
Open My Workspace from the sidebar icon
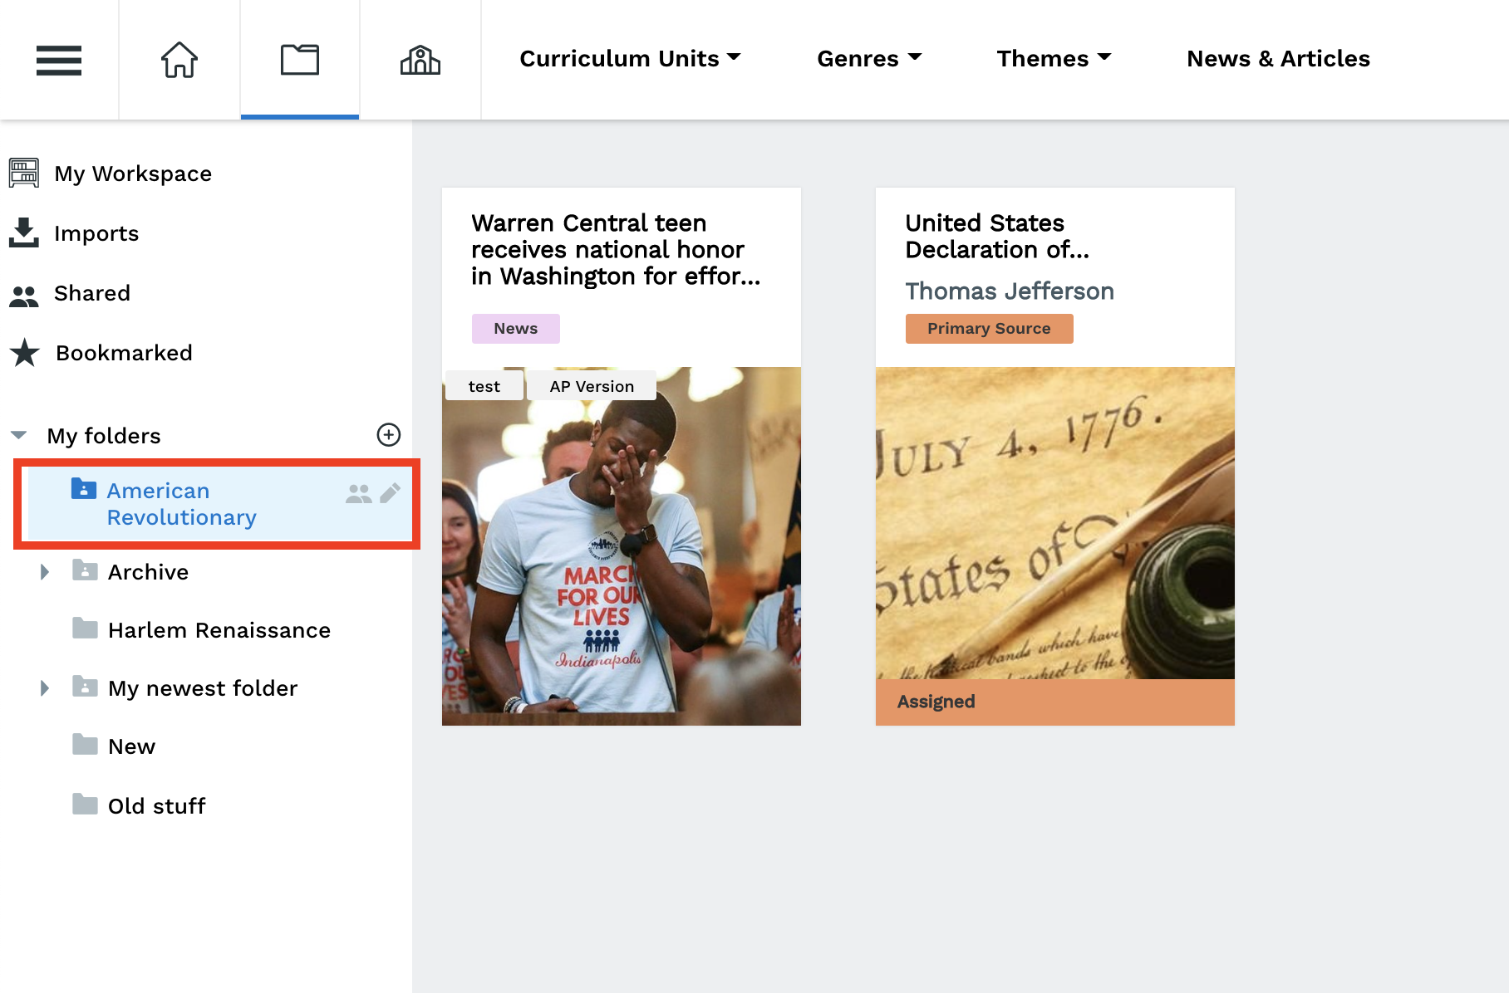(x=26, y=173)
